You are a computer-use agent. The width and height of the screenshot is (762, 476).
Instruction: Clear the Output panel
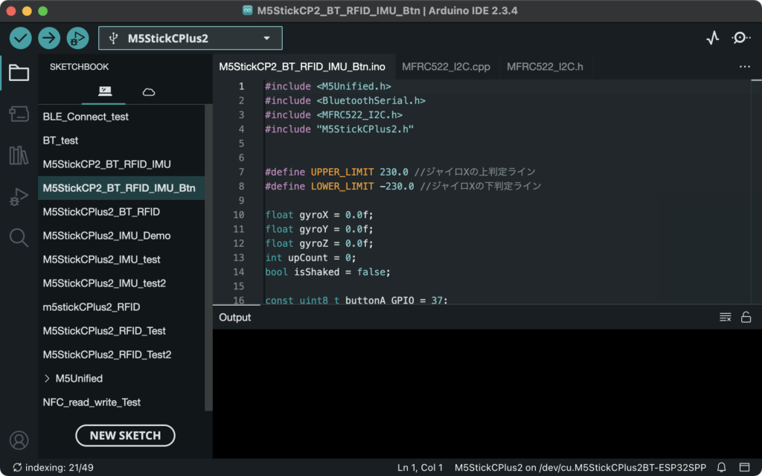tap(725, 318)
